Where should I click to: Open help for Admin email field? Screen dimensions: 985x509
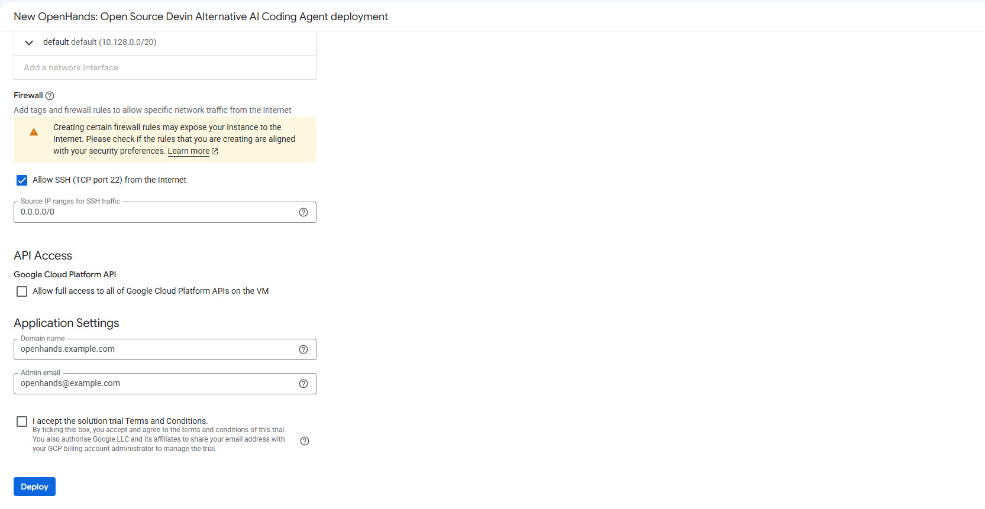pyautogui.click(x=303, y=384)
